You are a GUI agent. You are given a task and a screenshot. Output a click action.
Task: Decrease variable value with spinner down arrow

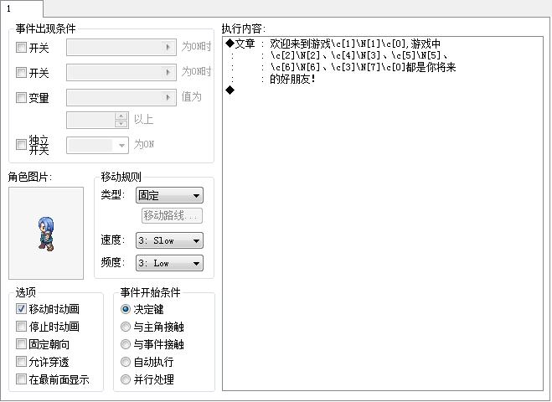[121, 124]
